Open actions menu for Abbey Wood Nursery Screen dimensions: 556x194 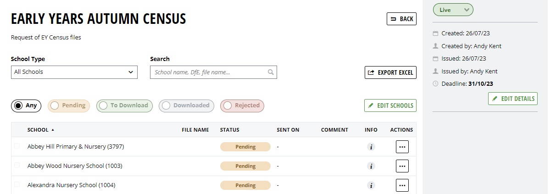(402, 166)
